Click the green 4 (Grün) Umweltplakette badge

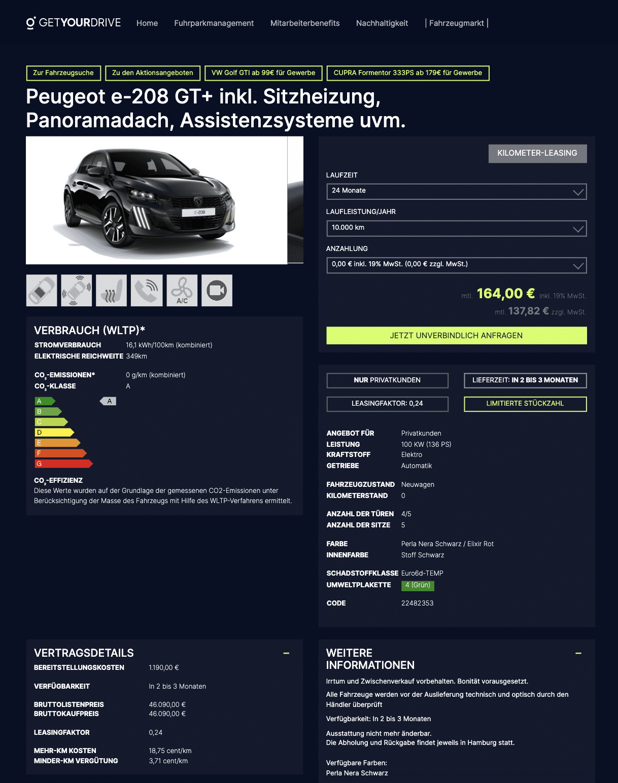pyautogui.click(x=418, y=585)
